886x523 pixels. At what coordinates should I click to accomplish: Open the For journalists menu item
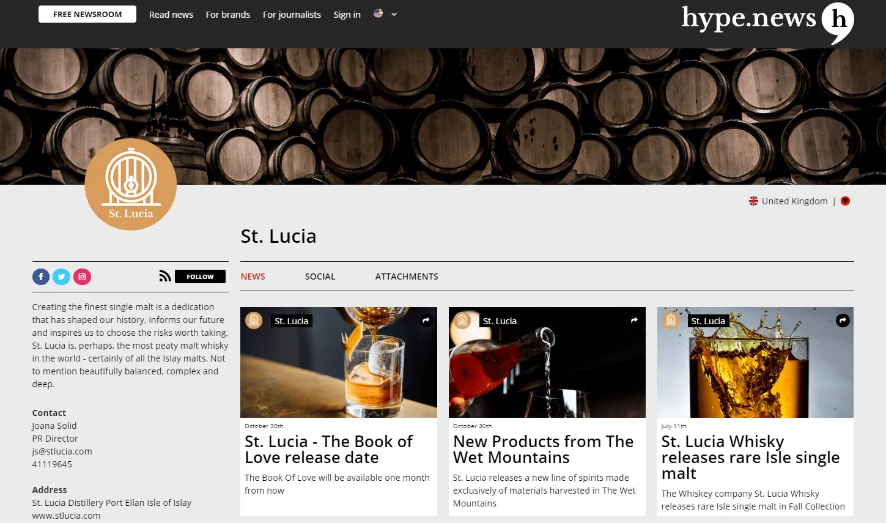(x=292, y=15)
